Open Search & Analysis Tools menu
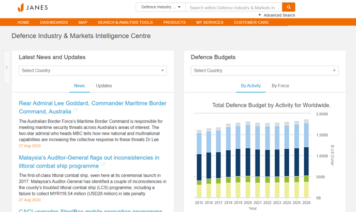This screenshot has height=212, width=356. [x=125, y=22]
